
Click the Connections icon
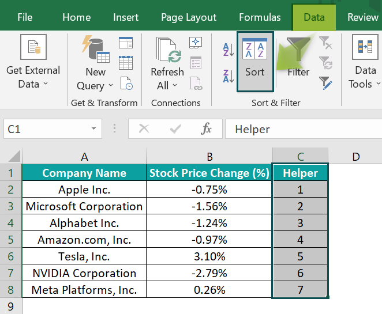[196, 43]
